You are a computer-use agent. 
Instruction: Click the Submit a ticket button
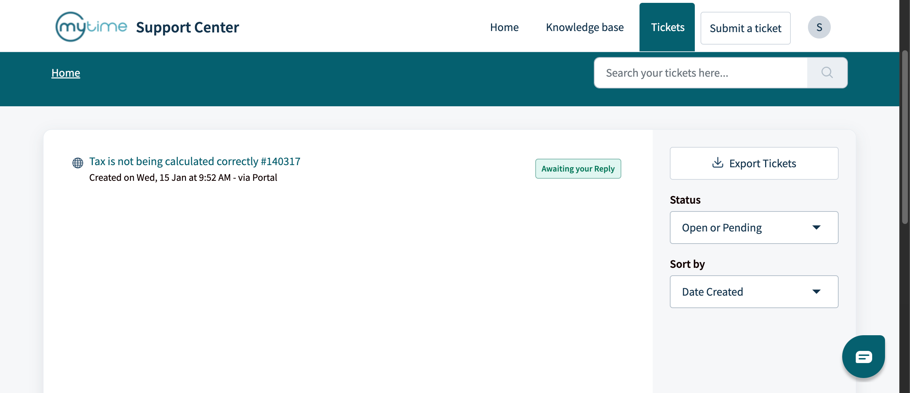[745, 28]
